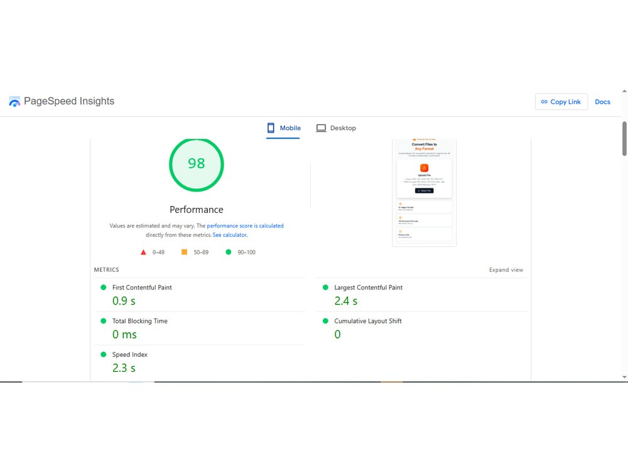
Task: Click Expand view for the metrics
Action: pos(506,270)
